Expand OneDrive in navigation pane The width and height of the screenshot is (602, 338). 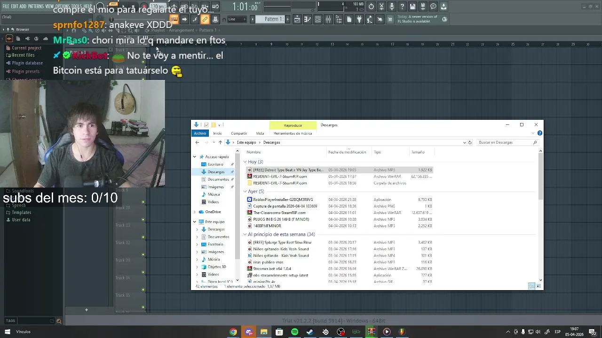pyautogui.click(x=195, y=212)
